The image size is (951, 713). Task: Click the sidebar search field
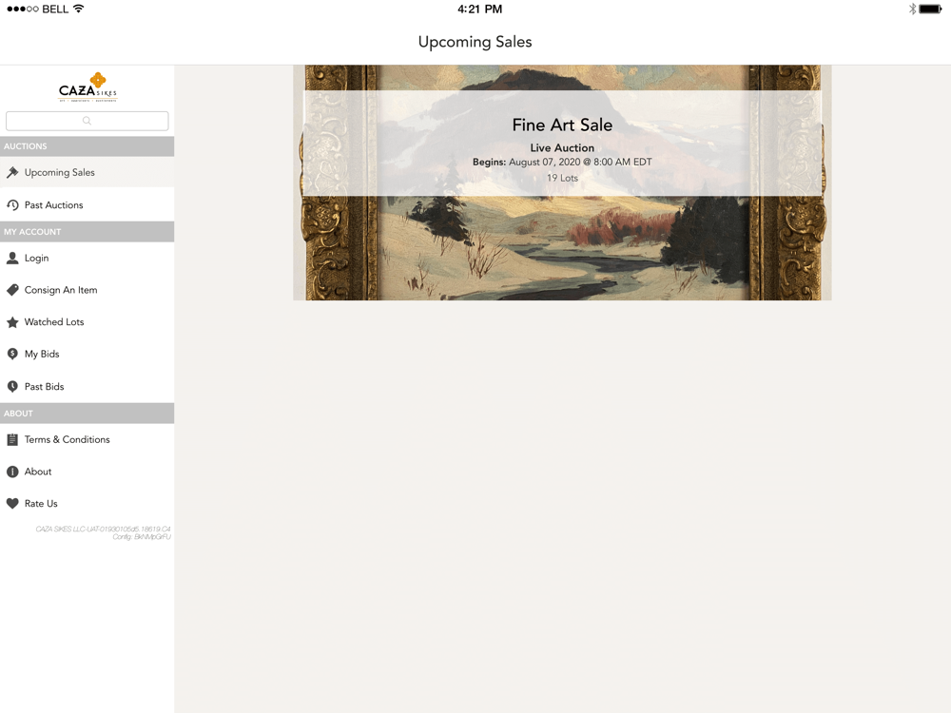[87, 121]
